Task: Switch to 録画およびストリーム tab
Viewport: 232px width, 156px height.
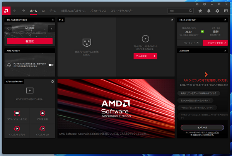Action: [73, 11]
